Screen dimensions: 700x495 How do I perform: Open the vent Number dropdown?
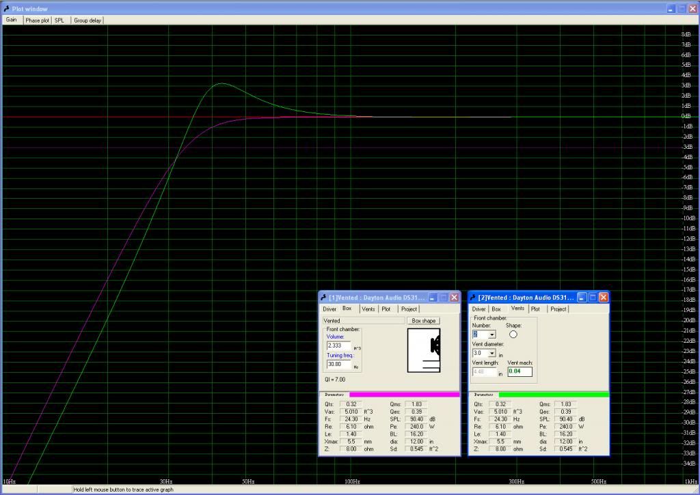492,335
